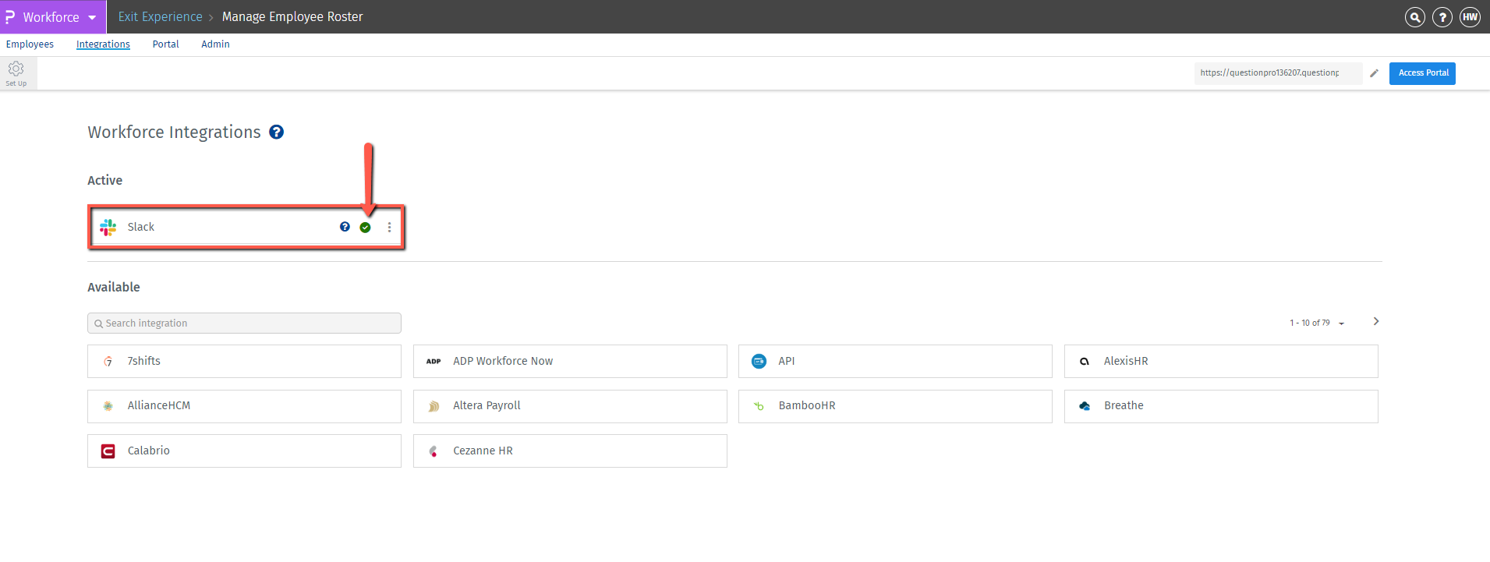The width and height of the screenshot is (1490, 562).
Task: Select the BambooHR integration card
Action: pos(895,406)
